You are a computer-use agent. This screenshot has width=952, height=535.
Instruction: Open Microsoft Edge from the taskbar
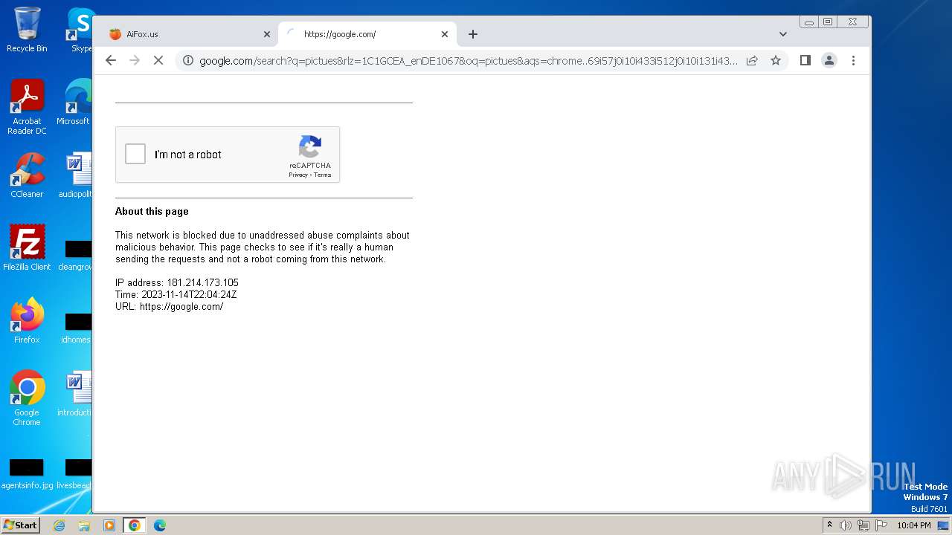tap(160, 525)
